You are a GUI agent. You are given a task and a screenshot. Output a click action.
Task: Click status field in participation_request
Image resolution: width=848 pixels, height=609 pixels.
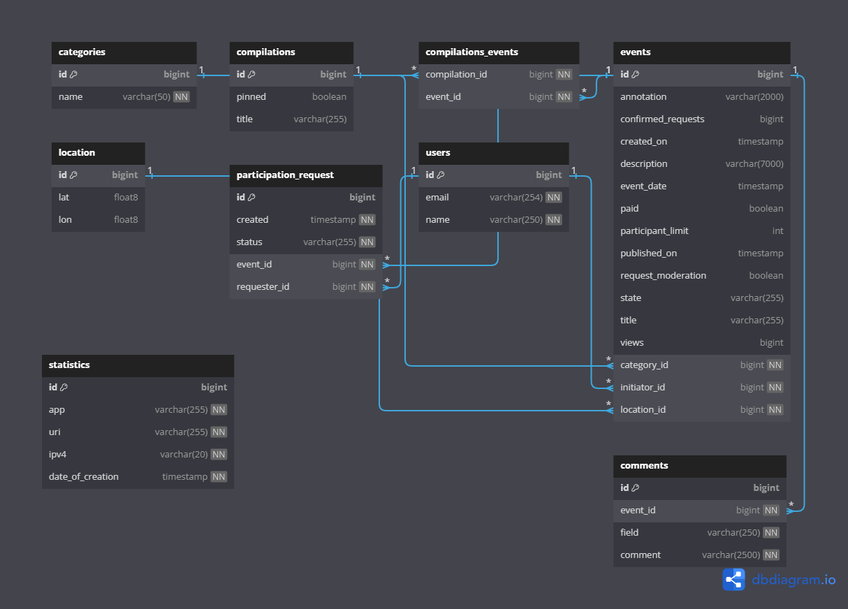click(306, 242)
